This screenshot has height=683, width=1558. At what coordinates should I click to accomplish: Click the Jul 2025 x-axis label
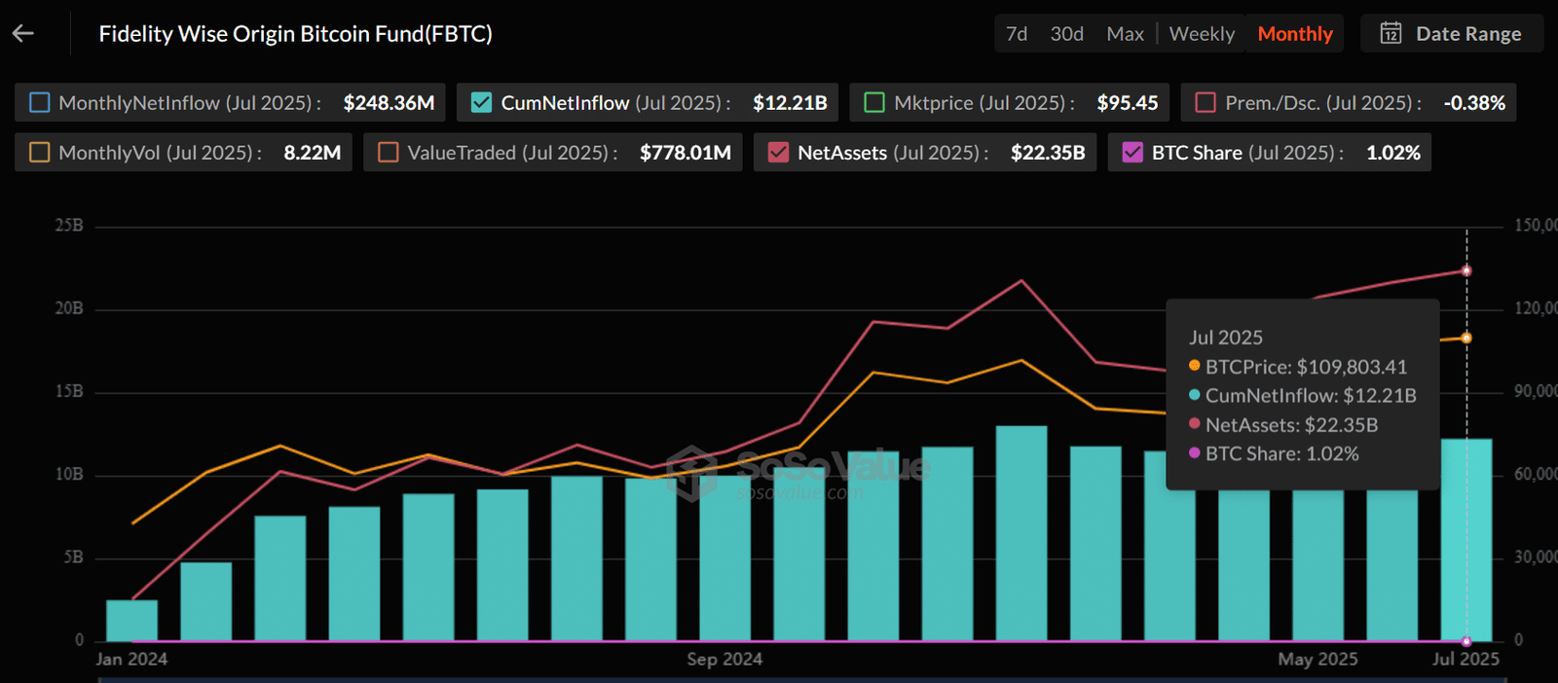tap(1465, 659)
